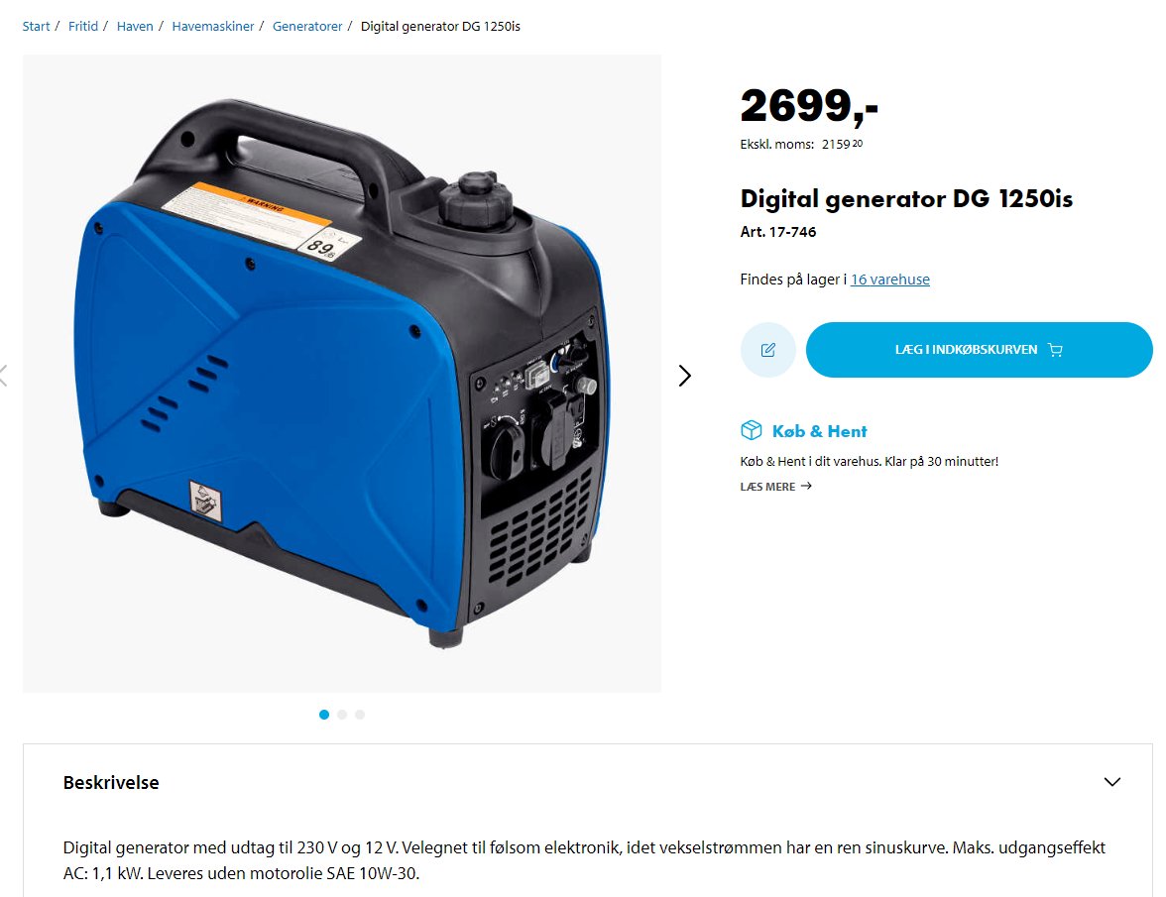Open Havemaskiner breadcrumb link

tap(212, 26)
